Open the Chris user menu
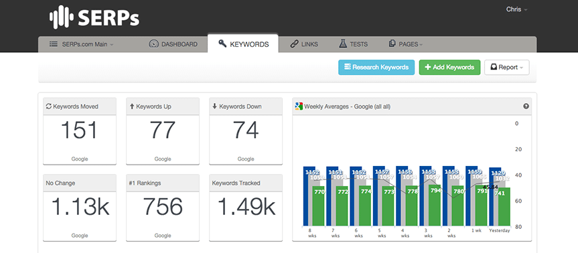578x253 pixels. coord(516,9)
